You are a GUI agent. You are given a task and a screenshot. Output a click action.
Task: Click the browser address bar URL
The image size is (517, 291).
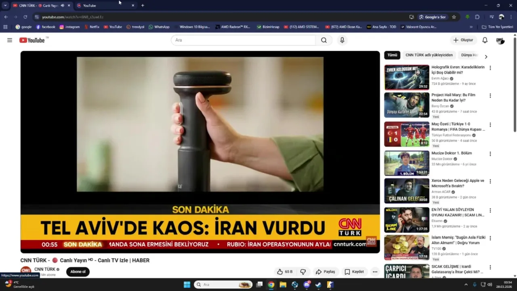pos(73,17)
